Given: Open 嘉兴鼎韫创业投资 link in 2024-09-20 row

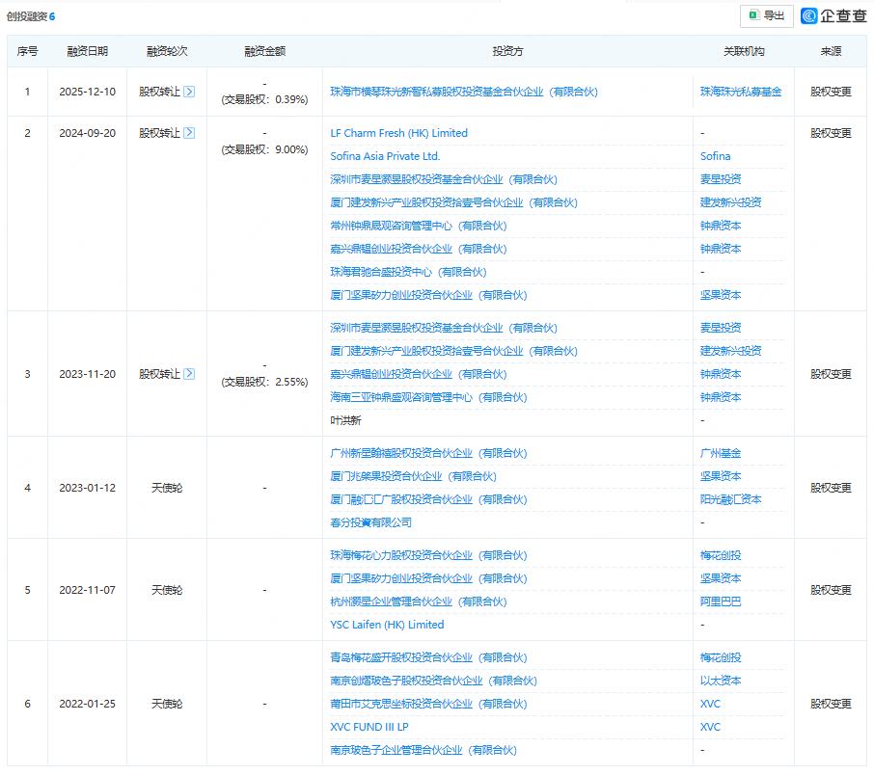Looking at the screenshot, I should (418, 249).
